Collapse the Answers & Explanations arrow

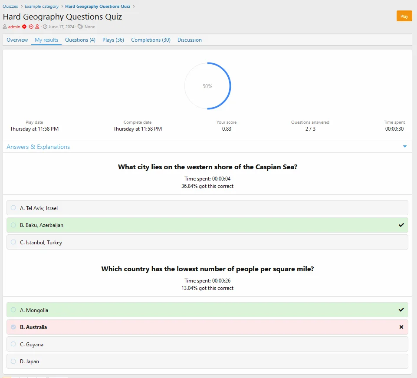coord(404,147)
